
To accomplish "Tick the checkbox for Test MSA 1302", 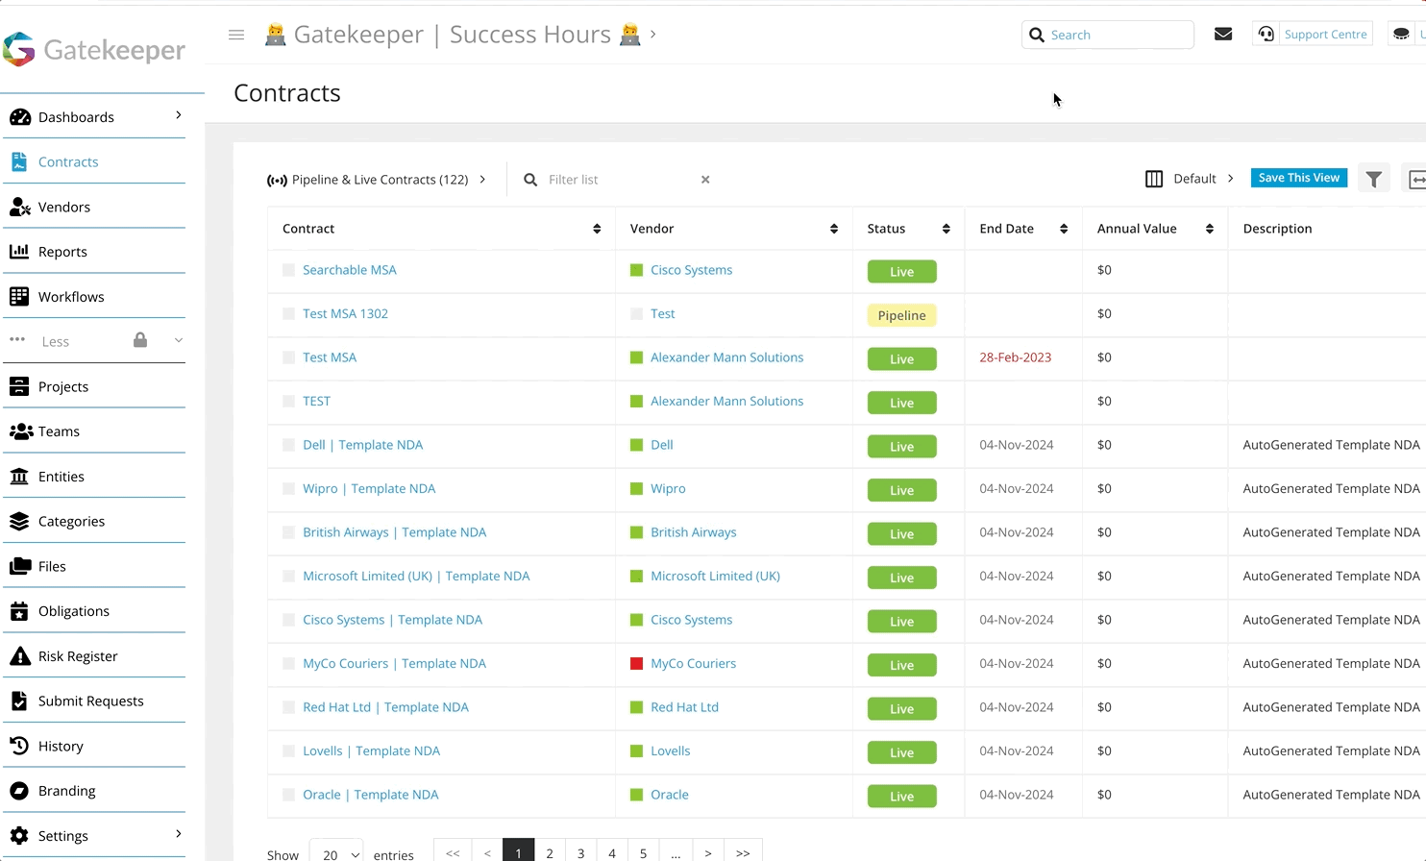I will coord(288,313).
